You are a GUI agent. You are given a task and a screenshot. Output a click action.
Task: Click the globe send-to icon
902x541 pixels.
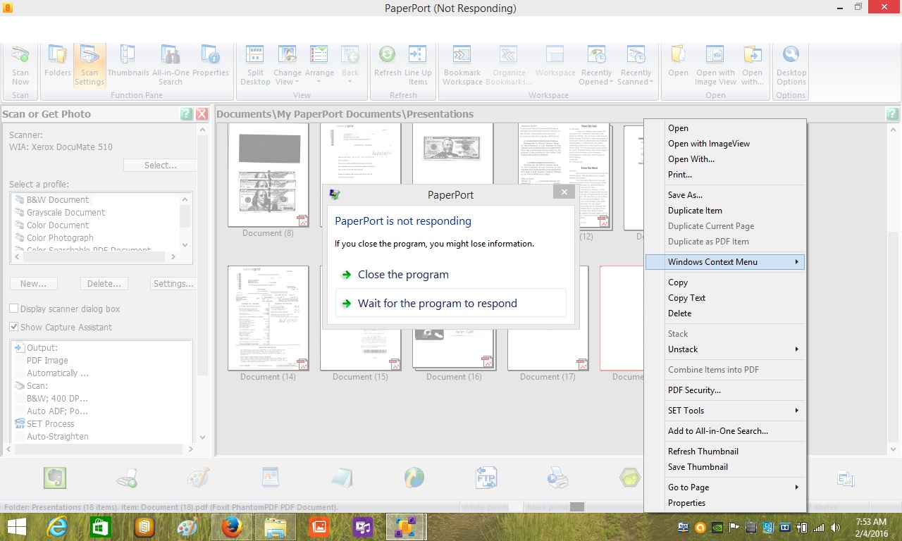pos(414,478)
